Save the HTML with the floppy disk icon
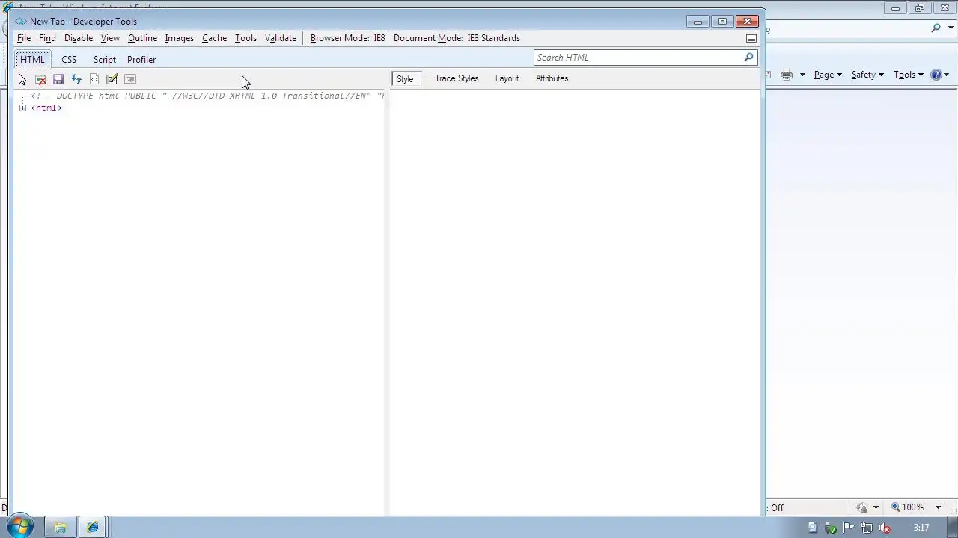 click(58, 79)
